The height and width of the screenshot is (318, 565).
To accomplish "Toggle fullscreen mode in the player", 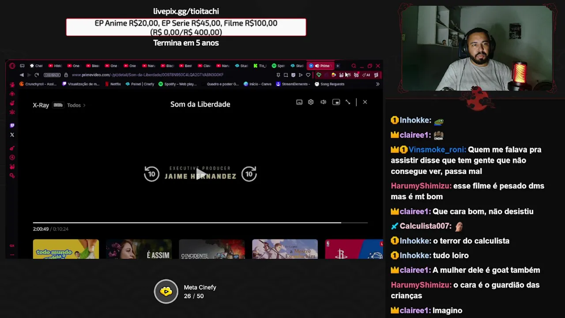I will click(x=348, y=102).
